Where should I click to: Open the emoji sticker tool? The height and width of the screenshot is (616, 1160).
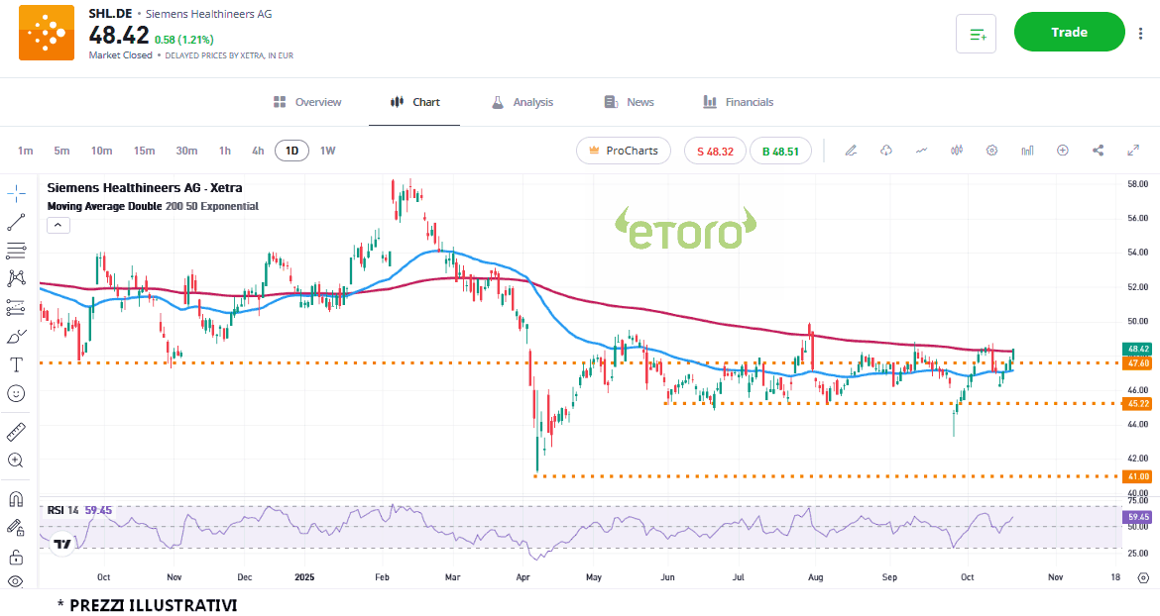click(17, 393)
